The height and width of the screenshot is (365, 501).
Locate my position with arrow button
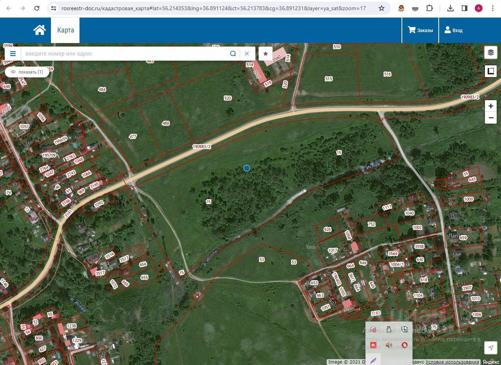490,347
